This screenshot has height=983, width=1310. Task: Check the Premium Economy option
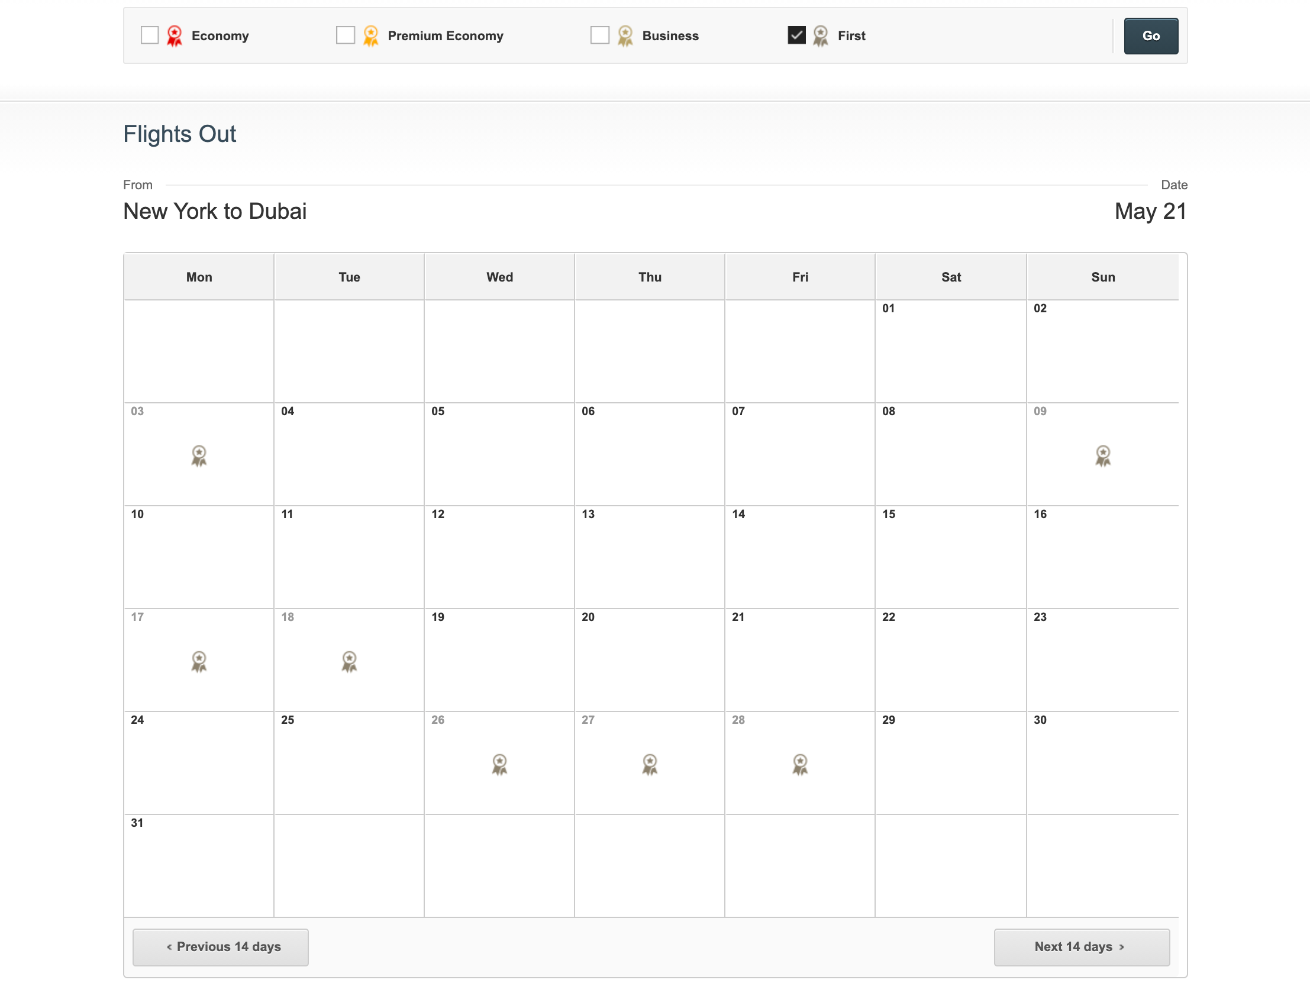346,35
